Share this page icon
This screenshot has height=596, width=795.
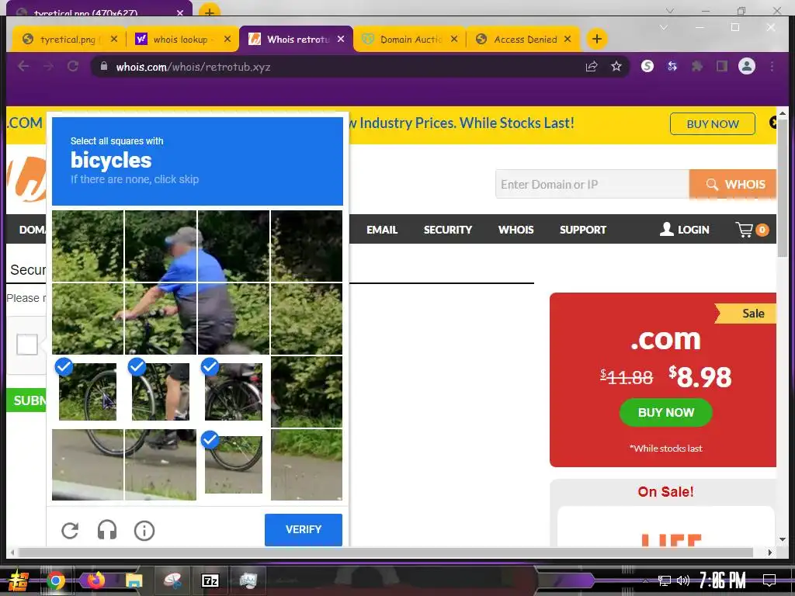[591, 67]
